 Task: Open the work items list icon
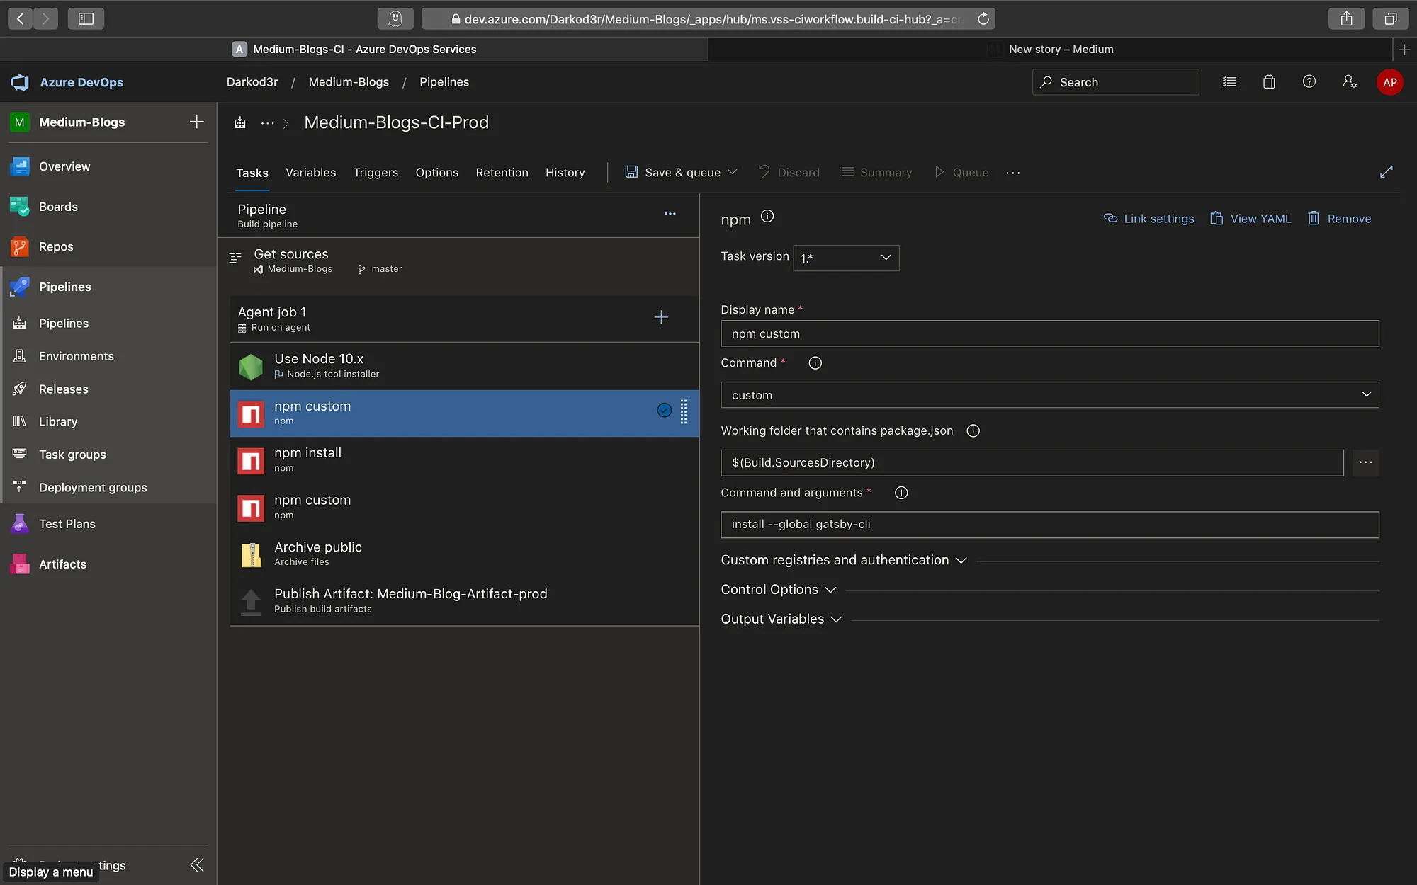click(x=1229, y=82)
